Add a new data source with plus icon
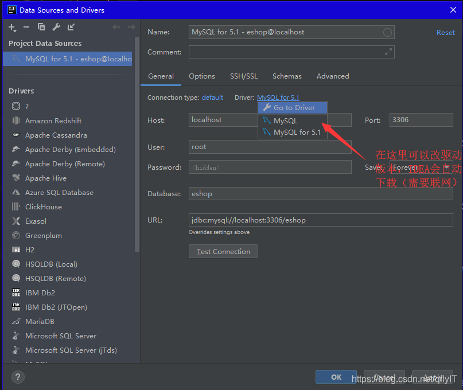 click(12, 28)
